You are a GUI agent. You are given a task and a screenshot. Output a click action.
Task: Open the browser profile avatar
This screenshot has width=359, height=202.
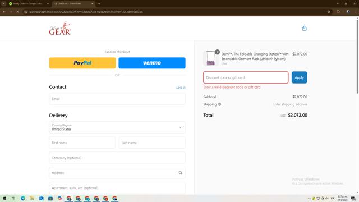coord(348,12)
